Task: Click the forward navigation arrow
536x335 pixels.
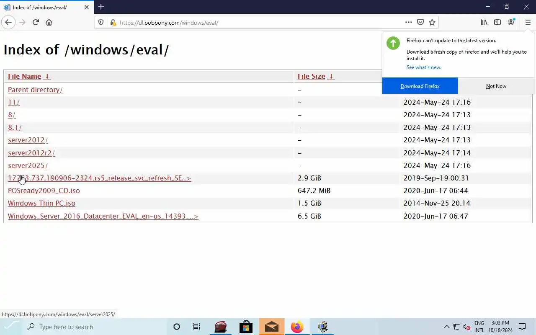Action: [x=22, y=22]
